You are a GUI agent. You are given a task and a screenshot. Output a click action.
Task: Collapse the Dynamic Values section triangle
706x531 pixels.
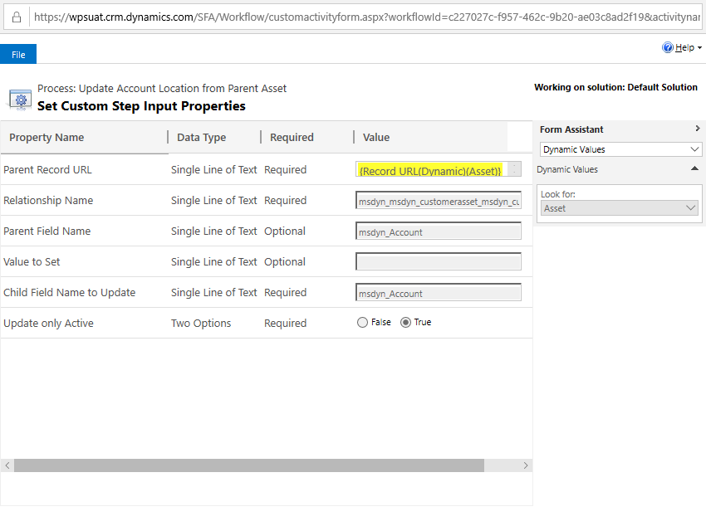click(694, 168)
